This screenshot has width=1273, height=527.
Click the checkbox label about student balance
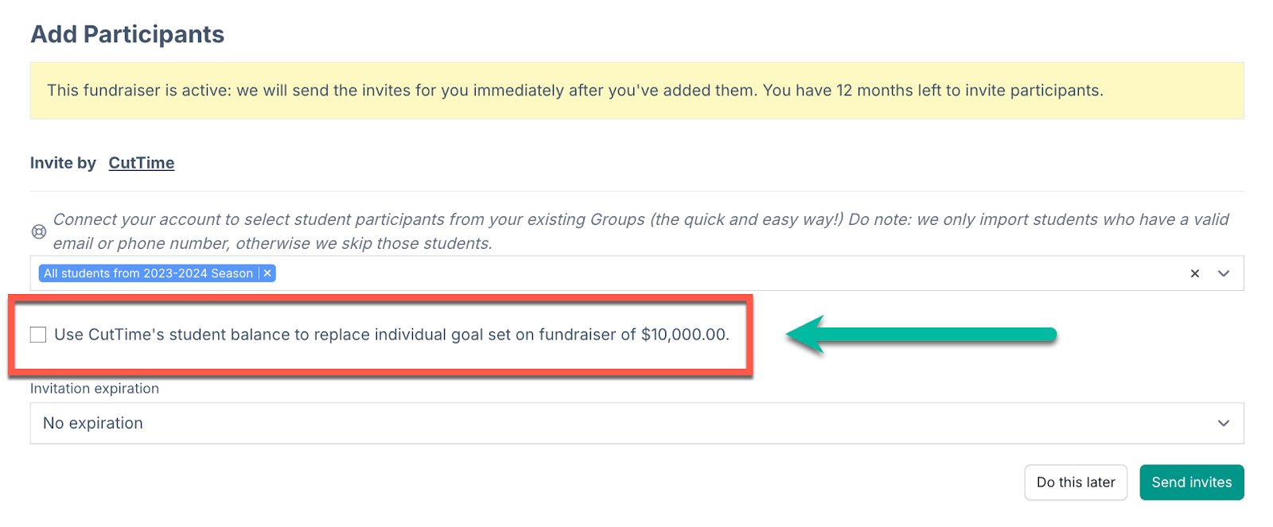click(x=391, y=335)
